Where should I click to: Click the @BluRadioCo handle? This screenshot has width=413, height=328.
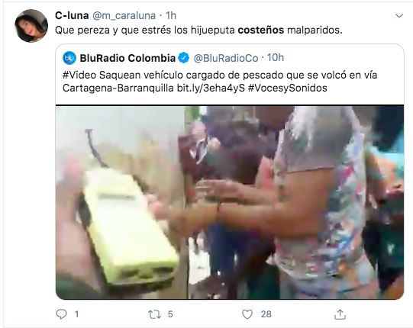pos(226,58)
